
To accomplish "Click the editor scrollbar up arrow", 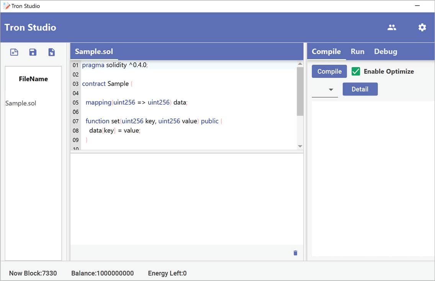I will click(300, 64).
